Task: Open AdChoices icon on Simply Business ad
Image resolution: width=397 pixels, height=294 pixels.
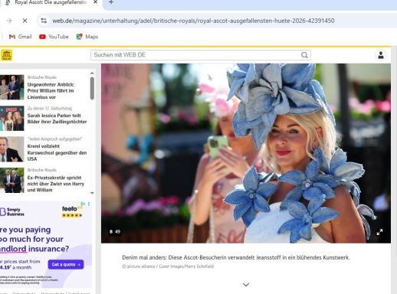Action: pyautogui.click(x=83, y=204)
